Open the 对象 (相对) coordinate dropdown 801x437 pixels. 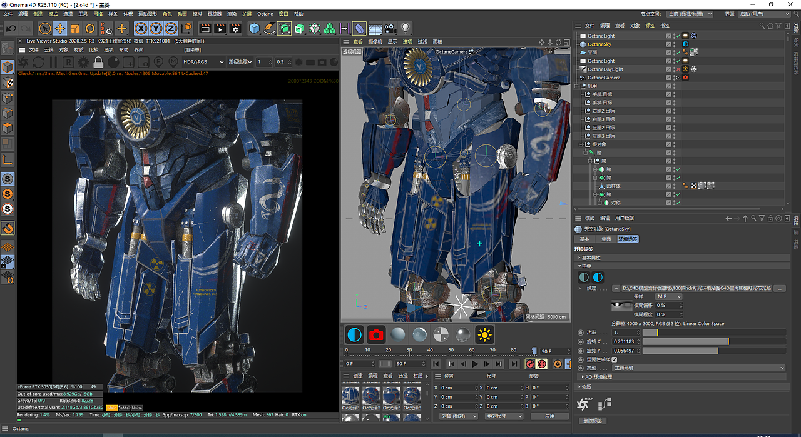point(458,416)
